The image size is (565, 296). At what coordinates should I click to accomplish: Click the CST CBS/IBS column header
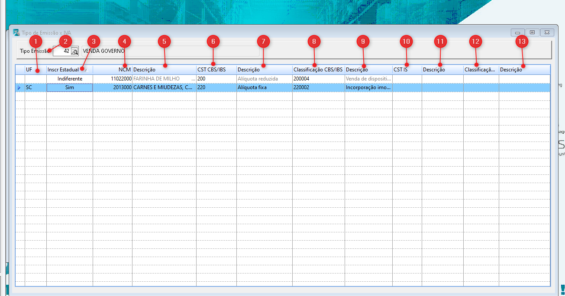(x=216, y=70)
